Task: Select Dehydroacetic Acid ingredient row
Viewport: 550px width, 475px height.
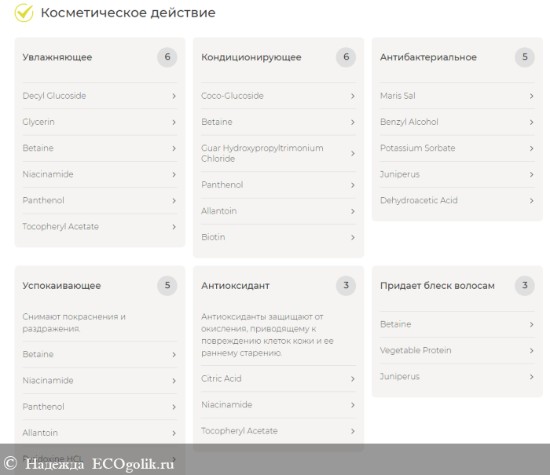Action: (419, 200)
